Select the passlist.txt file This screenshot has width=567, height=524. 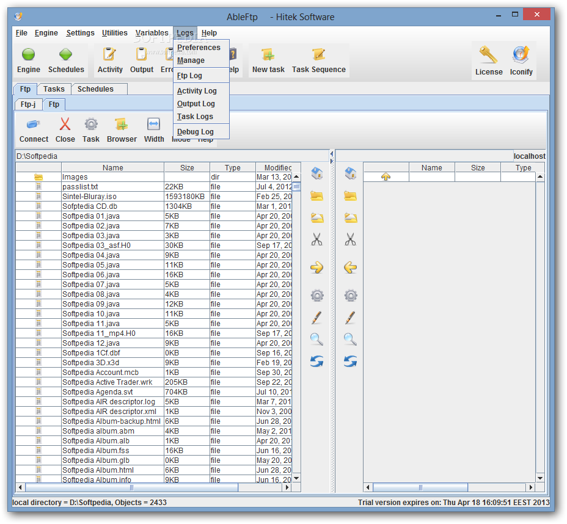coord(154,187)
